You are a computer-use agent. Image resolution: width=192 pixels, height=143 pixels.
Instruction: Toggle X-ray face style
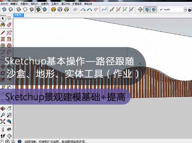4,9
